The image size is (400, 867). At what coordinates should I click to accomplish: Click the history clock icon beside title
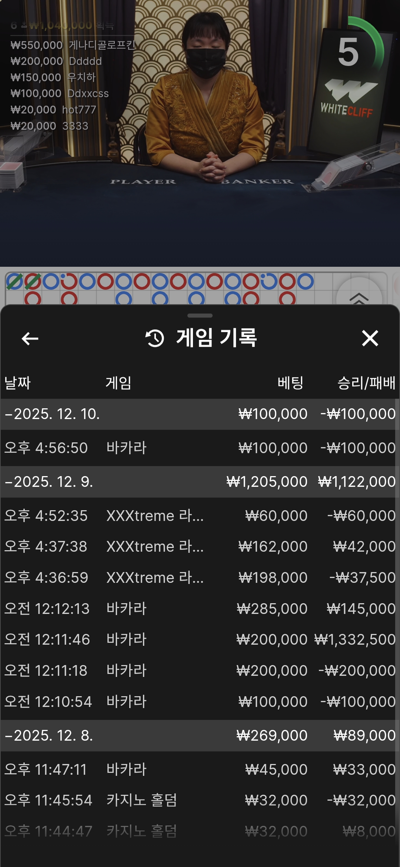(x=155, y=338)
